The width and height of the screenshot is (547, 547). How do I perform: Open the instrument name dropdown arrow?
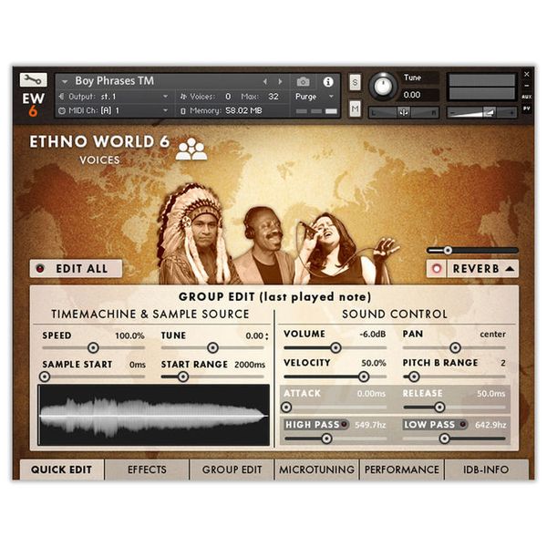[65, 82]
